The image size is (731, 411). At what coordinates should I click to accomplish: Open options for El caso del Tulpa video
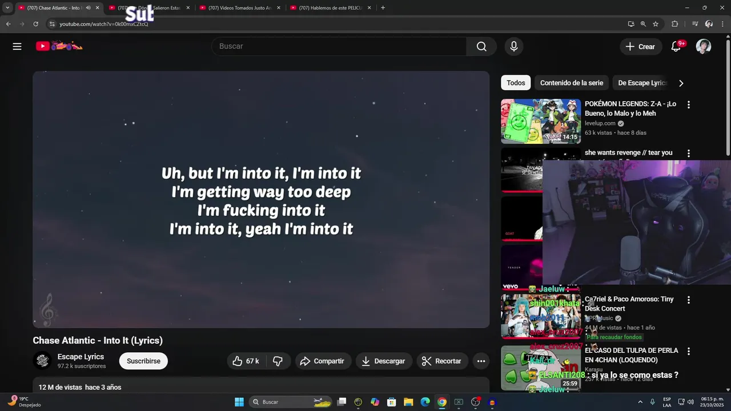click(689, 351)
